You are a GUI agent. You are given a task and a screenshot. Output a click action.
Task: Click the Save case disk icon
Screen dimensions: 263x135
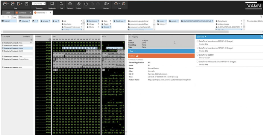click(26, 4)
